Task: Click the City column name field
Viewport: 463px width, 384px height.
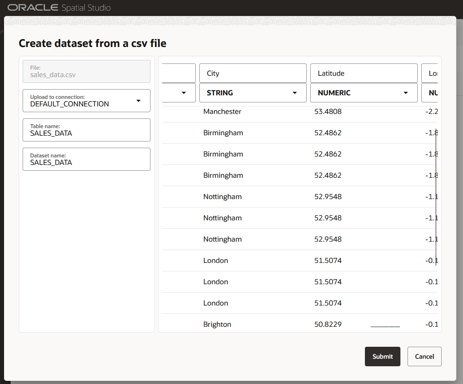Action: click(253, 73)
